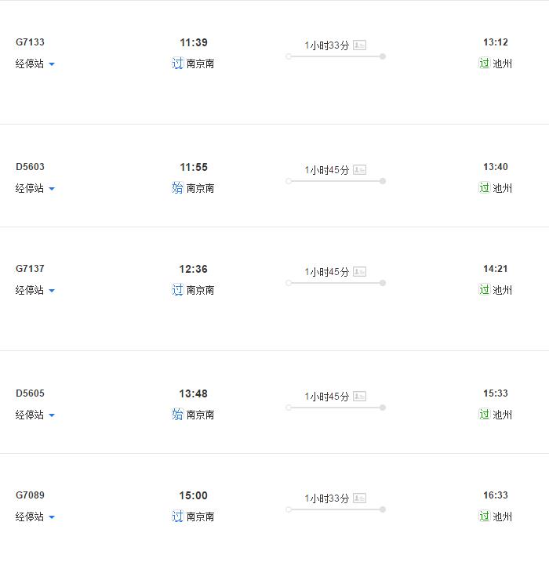This screenshot has width=549, height=580.
Task: Show 经停站 stop list for G7089
Action: click(35, 517)
